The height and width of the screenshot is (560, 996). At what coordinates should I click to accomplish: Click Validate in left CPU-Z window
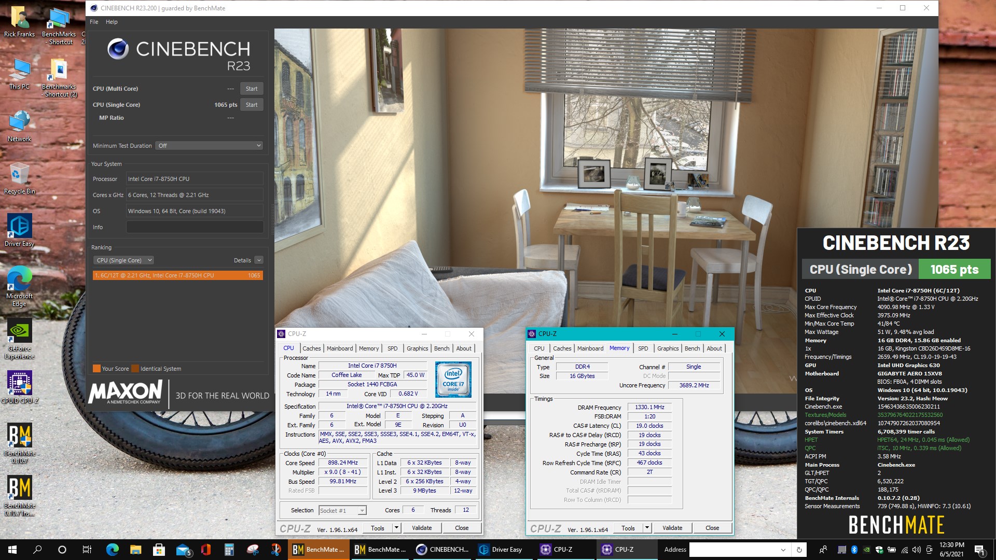tap(422, 528)
